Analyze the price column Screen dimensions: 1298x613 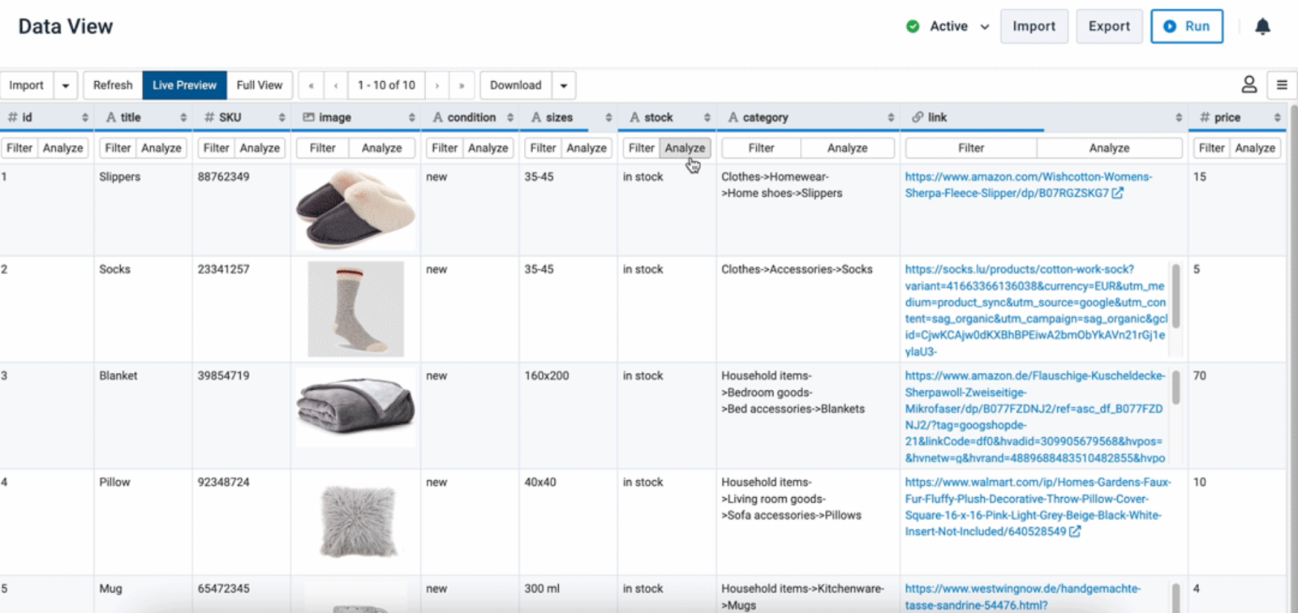[x=1255, y=148]
